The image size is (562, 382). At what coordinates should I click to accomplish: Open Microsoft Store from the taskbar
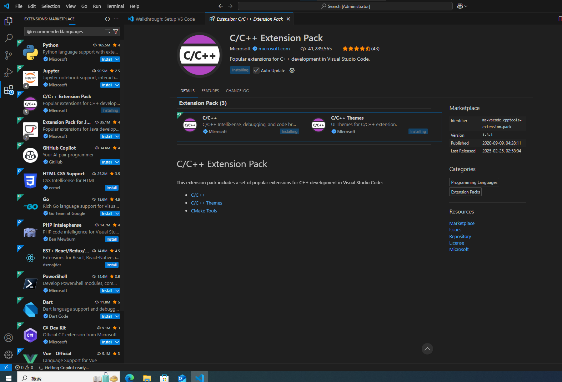[164, 378]
